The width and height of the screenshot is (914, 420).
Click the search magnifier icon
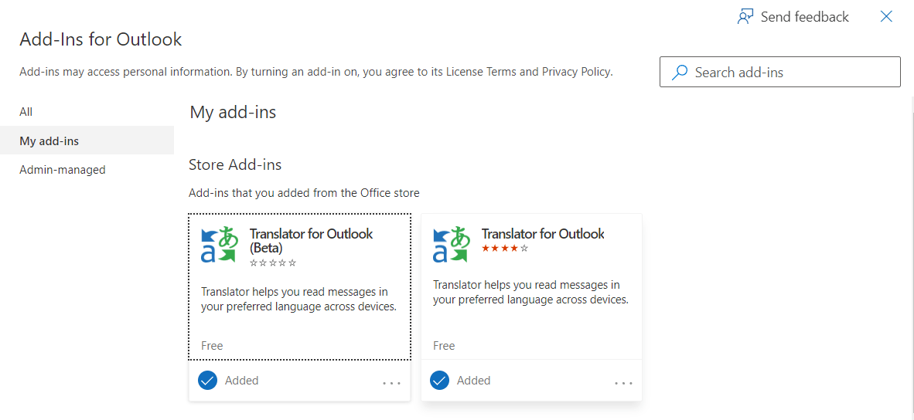[x=679, y=72]
